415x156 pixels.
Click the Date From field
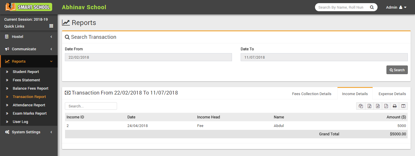[148, 57]
